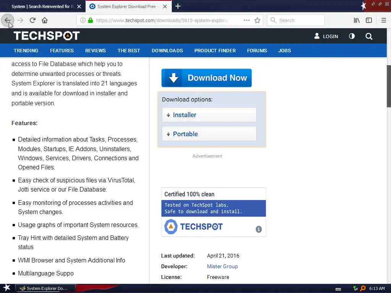Open the JOBS menu item
391x293 pixels.
coord(284,51)
